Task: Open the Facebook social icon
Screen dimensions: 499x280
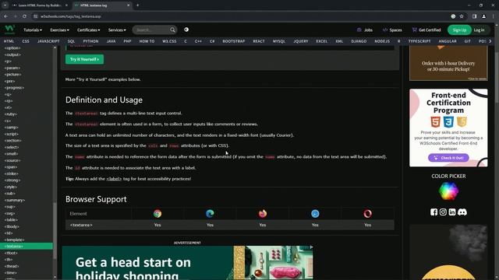Action: click(434, 212)
